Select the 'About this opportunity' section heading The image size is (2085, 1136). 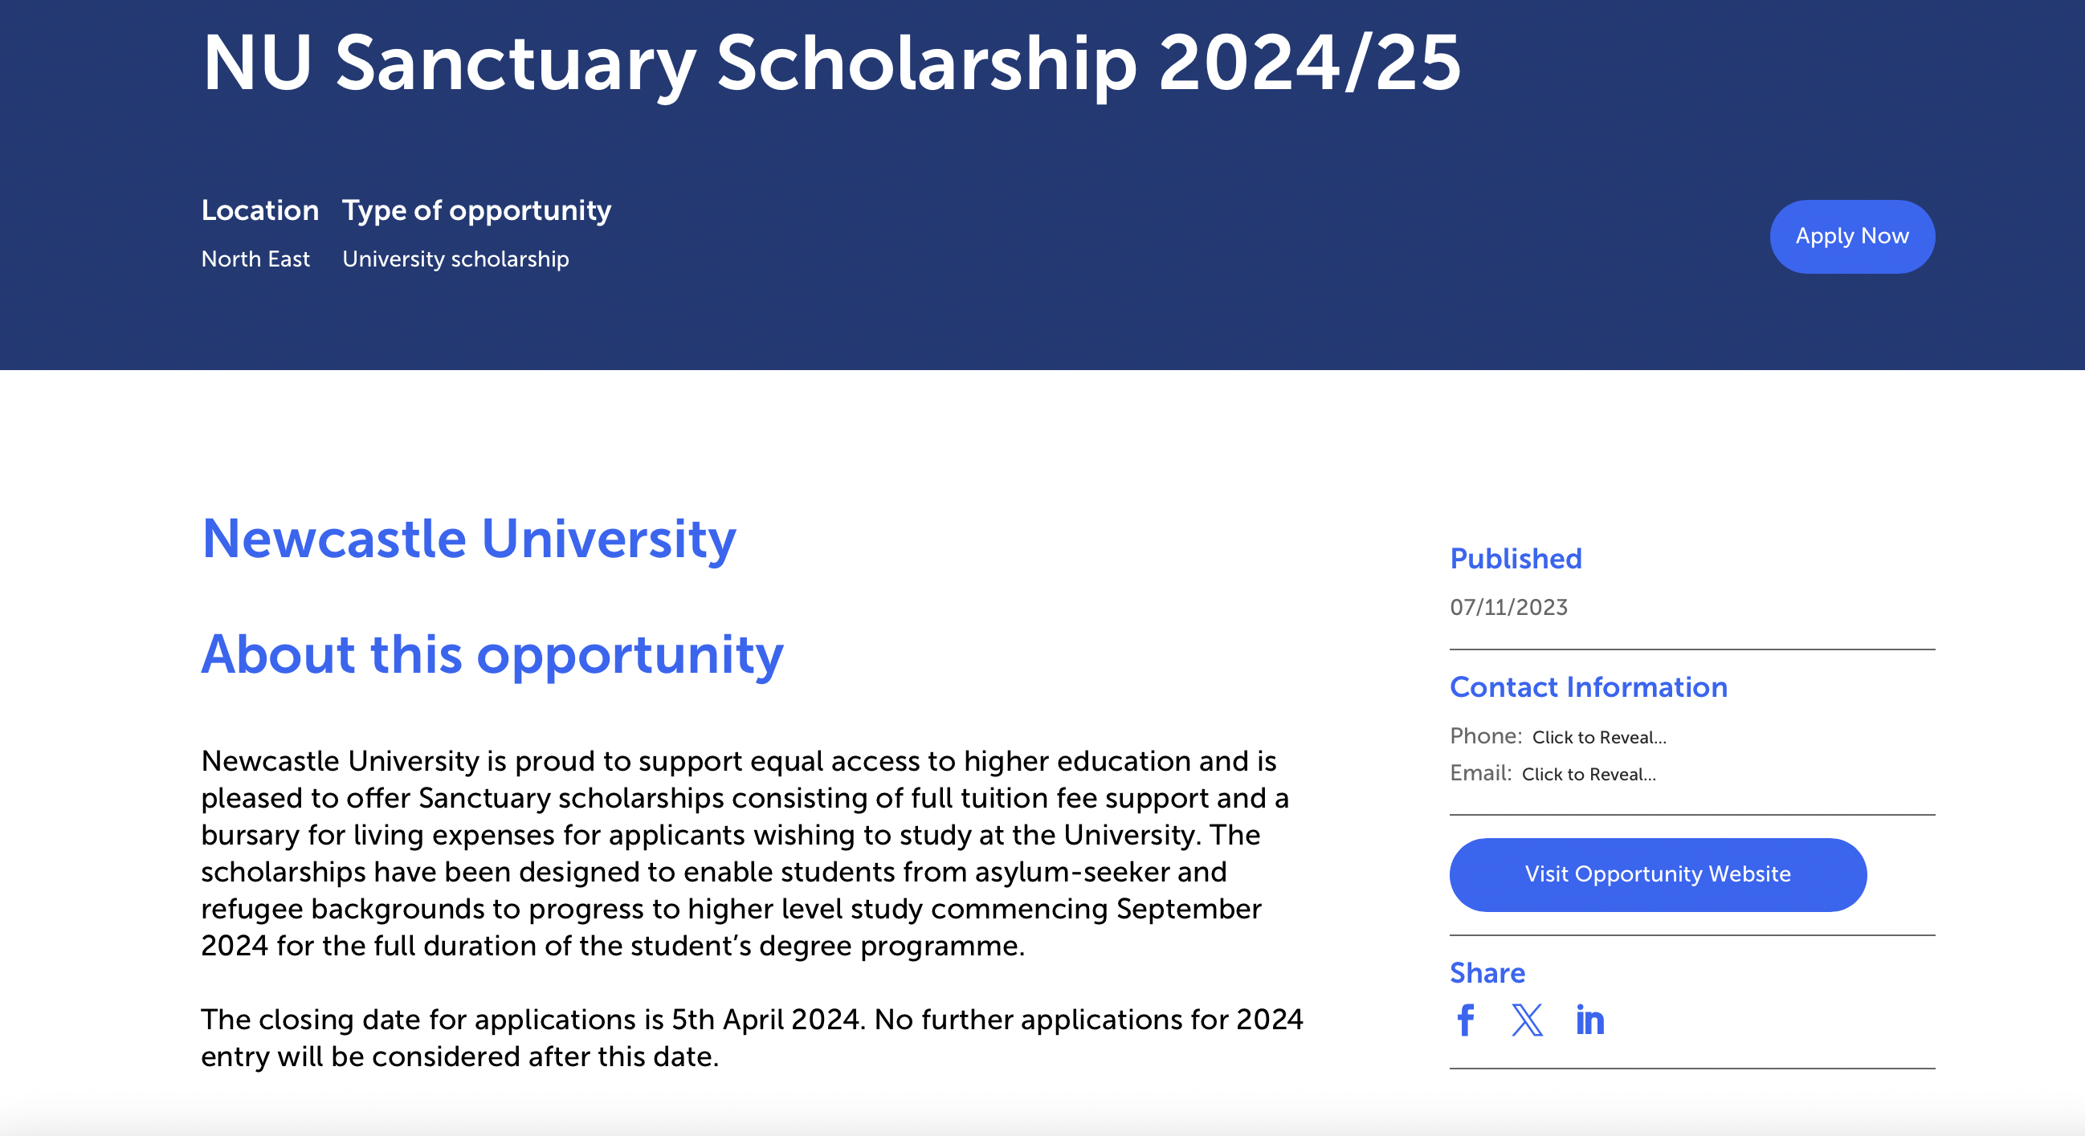coord(492,657)
